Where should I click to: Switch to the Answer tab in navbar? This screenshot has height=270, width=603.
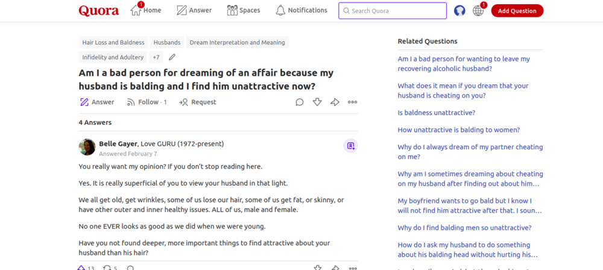[x=194, y=10]
